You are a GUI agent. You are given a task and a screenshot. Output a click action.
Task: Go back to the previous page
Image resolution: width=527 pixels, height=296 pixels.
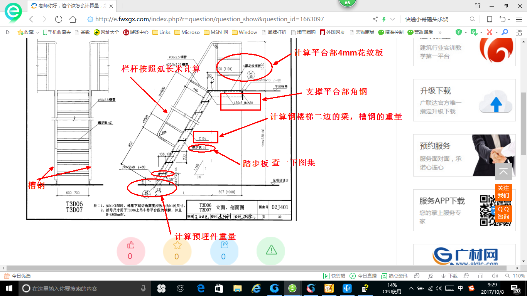[x=32, y=19]
